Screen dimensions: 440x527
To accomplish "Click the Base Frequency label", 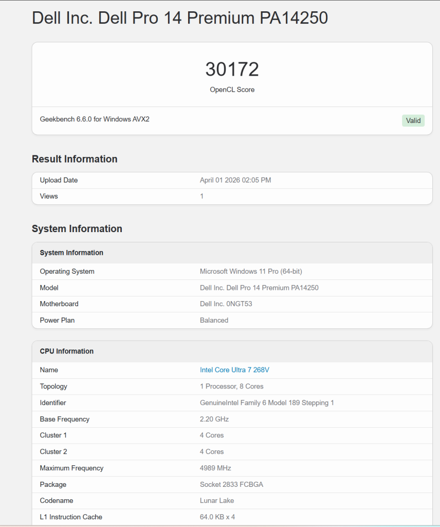I will tap(64, 419).
